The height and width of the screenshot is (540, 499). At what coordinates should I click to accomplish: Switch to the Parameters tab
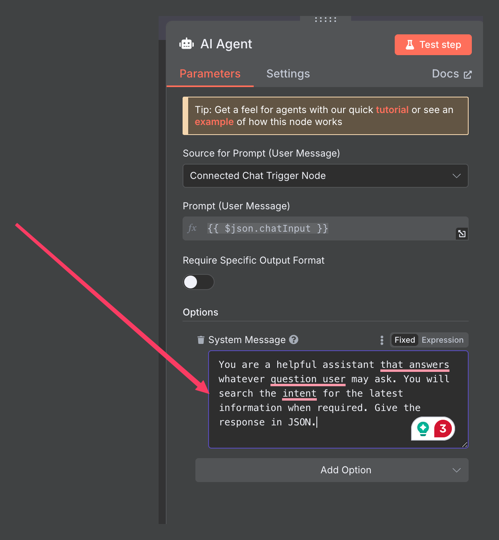pyautogui.click(x=210, y=74)
